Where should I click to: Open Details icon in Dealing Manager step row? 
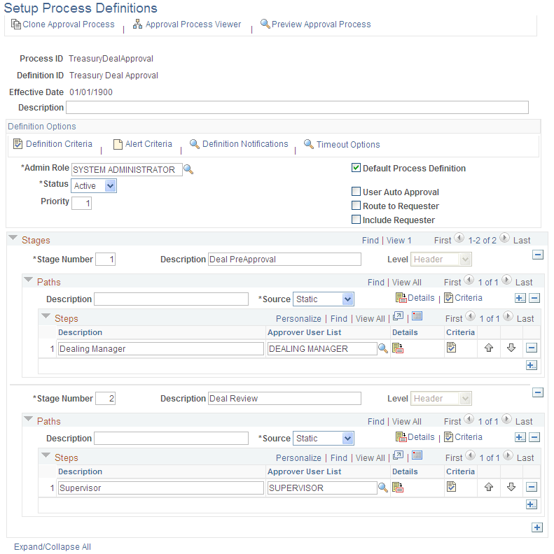pyautogui.click(x=398, y=348)
